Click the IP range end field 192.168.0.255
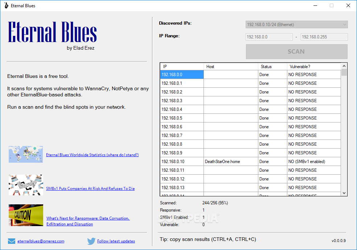This screenshot has height=250, width=357. (324, 37)
